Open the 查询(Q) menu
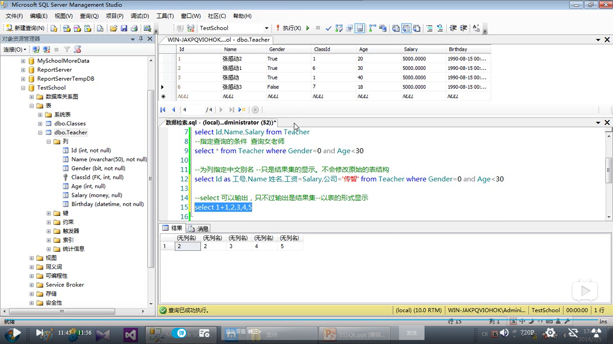This screenshot has height=344, width=613. (x=89, y=16)
